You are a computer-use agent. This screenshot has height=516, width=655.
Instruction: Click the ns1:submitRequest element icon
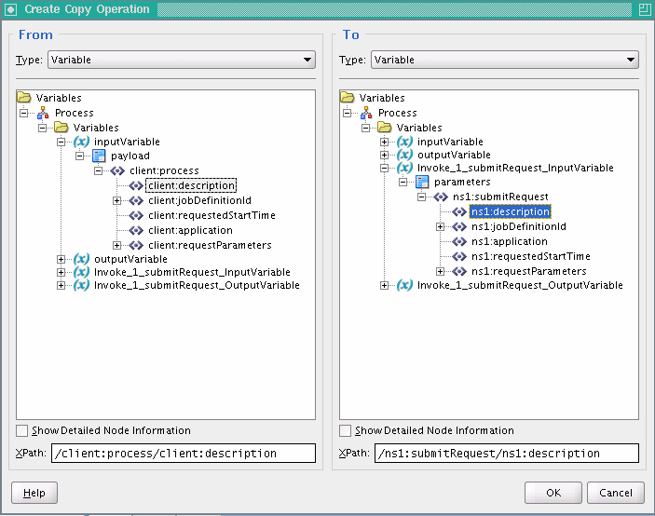441,197
